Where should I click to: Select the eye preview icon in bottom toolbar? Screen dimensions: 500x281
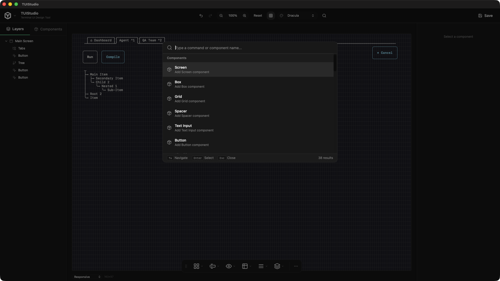pyautogui.click(x=229, y=266)
